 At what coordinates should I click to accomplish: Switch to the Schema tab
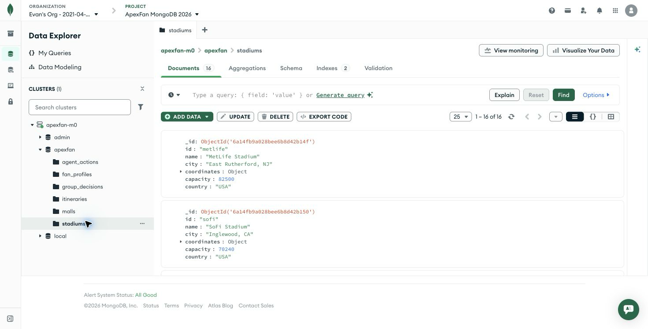pyautogui.click(x=291, y=68)
